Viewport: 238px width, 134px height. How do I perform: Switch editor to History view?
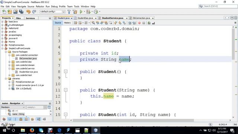[x=67, y=23]
